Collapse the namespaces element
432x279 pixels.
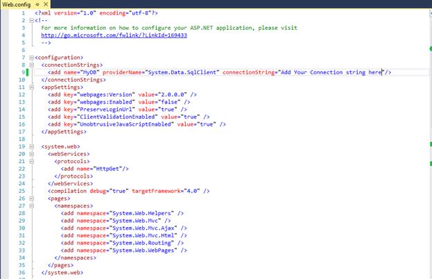point(31,206)
